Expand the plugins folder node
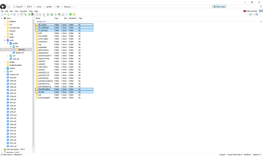This screenshot has width=263, height=156. pos(5,62)
